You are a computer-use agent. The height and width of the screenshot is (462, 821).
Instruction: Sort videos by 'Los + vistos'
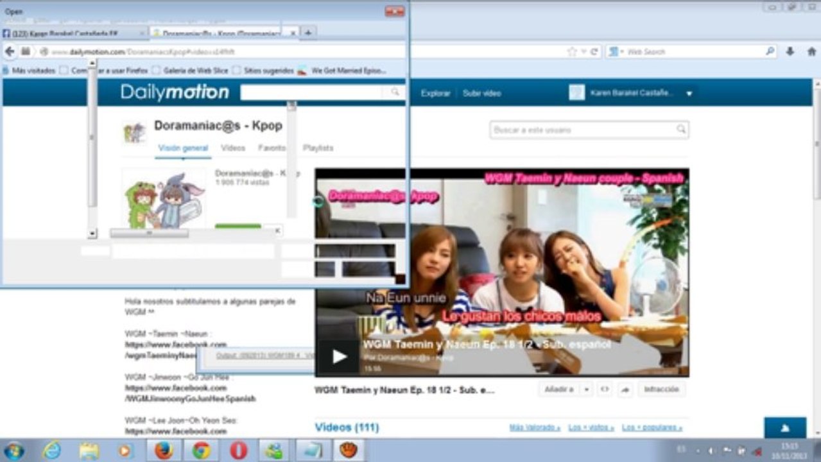coord(591,427)
